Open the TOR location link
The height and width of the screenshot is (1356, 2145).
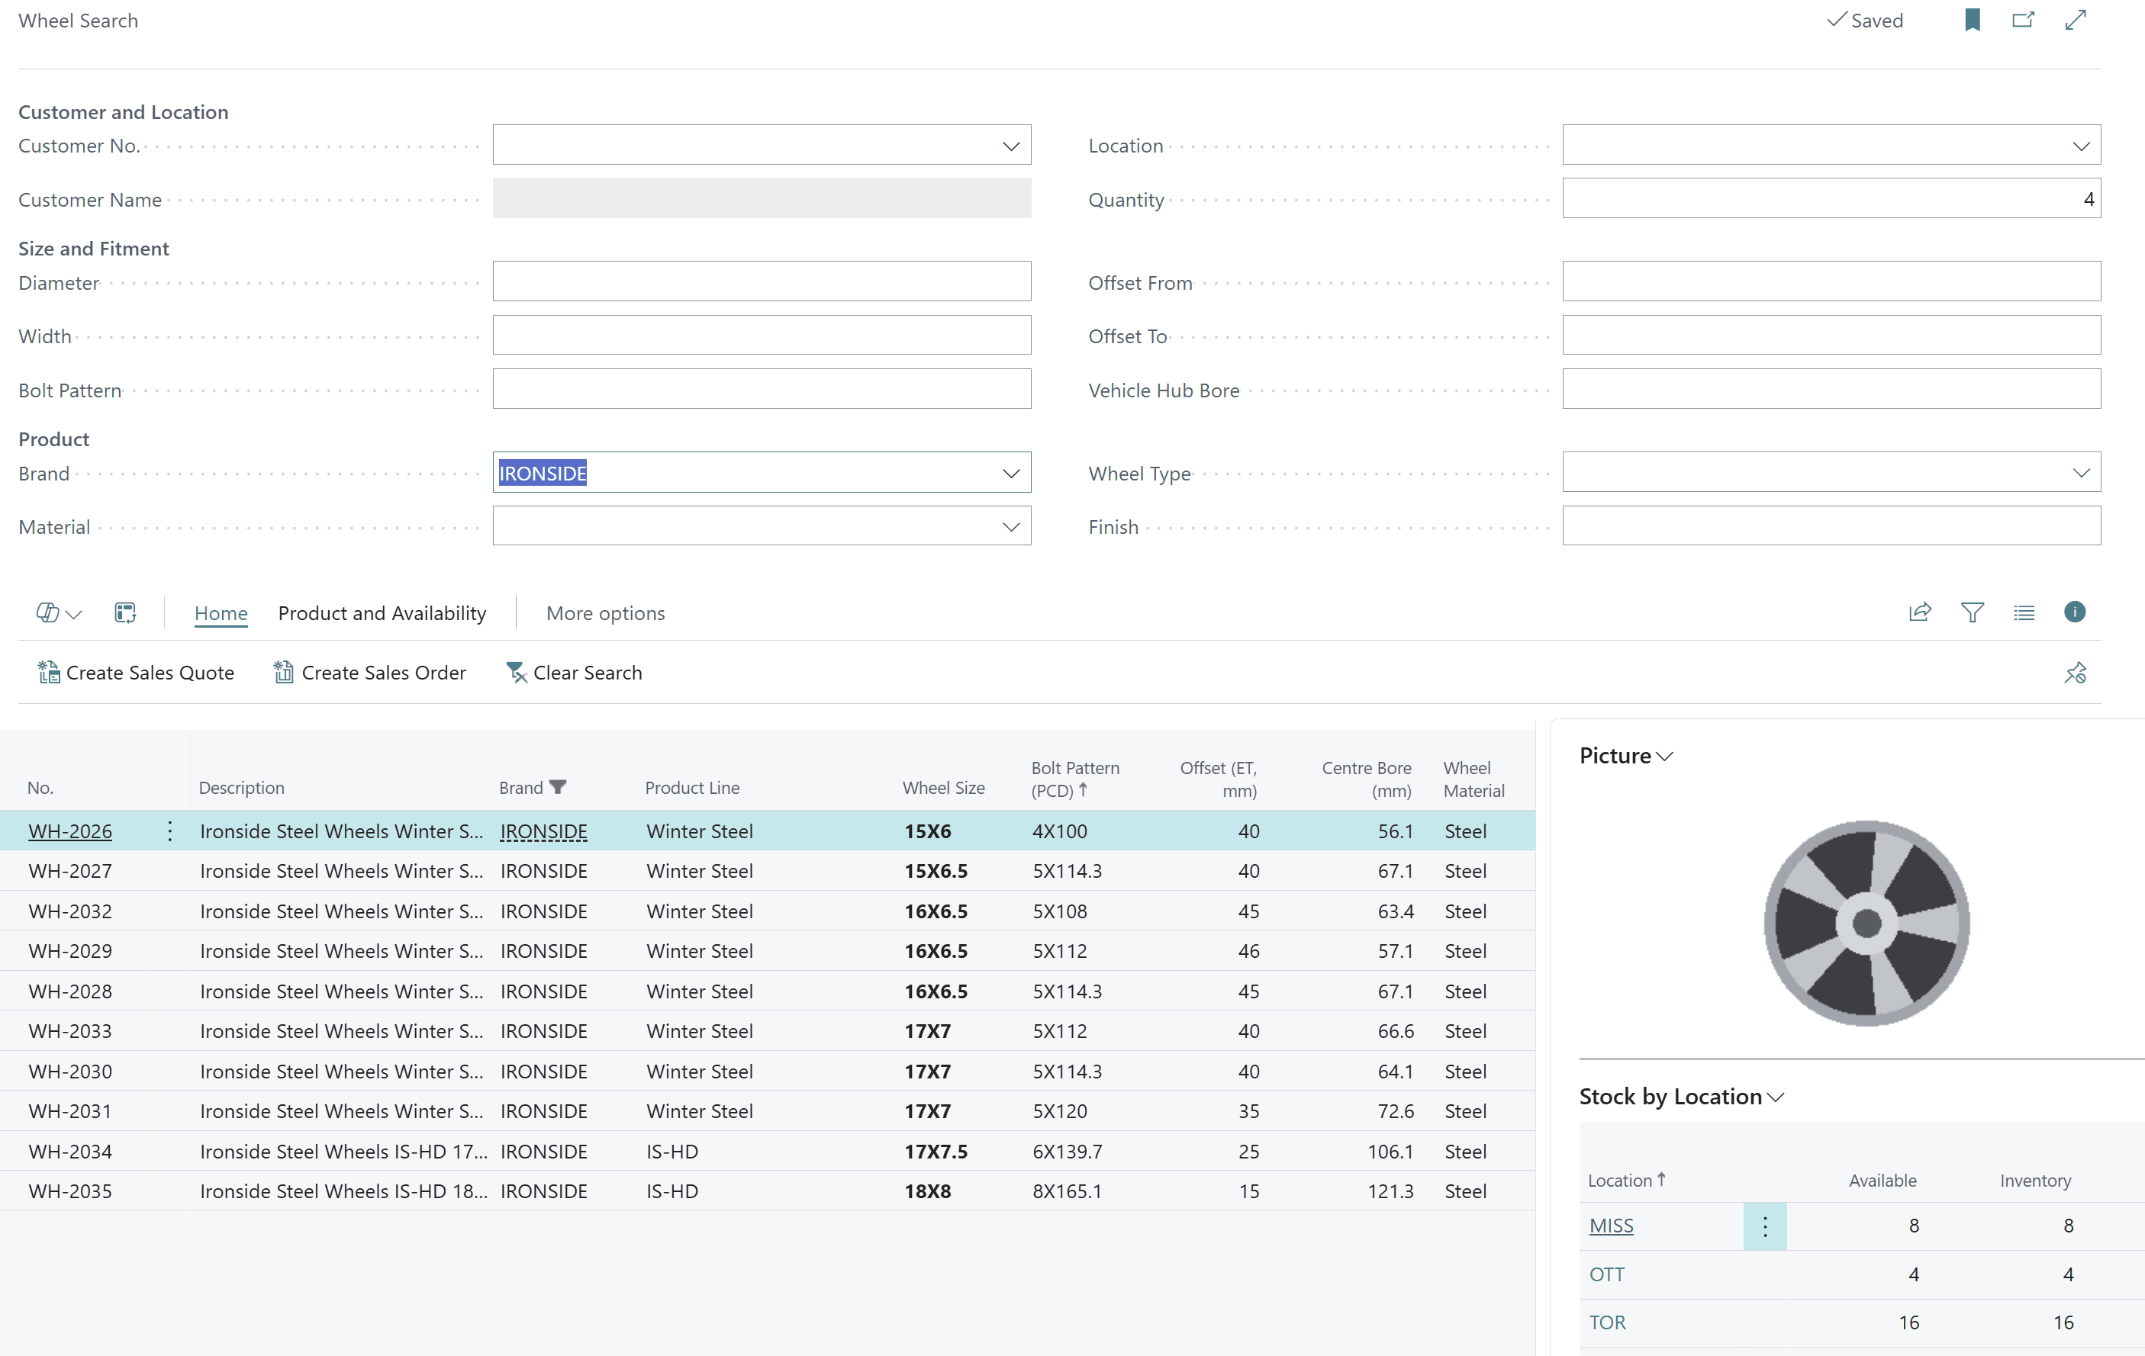point(1608,1322)
